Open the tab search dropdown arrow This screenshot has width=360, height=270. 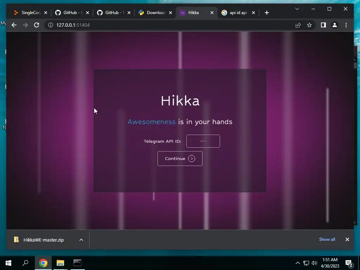[x=297, y=9]
